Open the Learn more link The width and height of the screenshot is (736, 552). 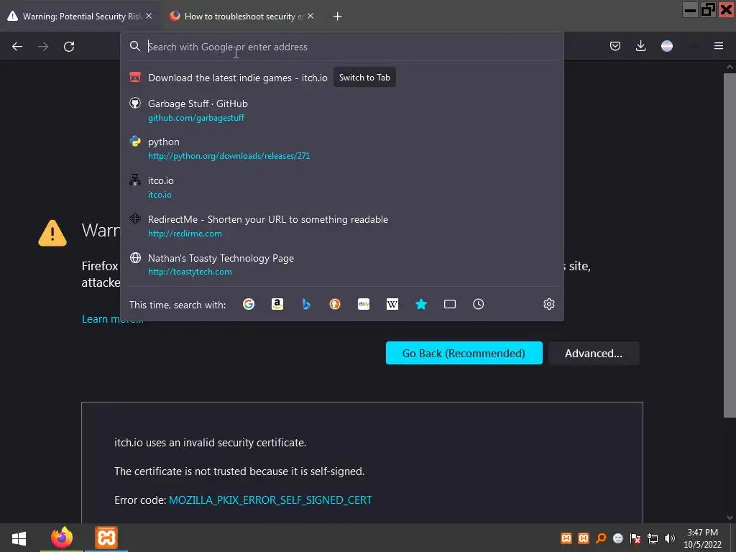point(113,318)
